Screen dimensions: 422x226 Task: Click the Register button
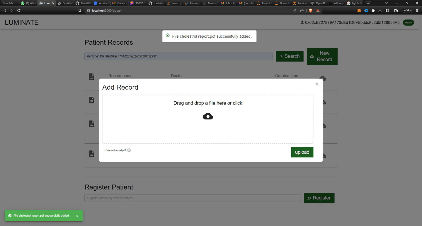coord(319,198)
